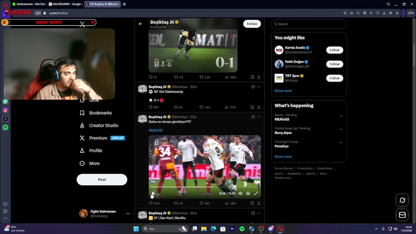Image resolution: width=416 pixels, height=234 pixels.
Task: Like the 0-1 image post with 2.5K likes
Action: point(205,77)
